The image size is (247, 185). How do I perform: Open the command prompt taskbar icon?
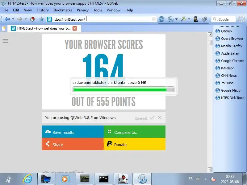pos(104,179)
